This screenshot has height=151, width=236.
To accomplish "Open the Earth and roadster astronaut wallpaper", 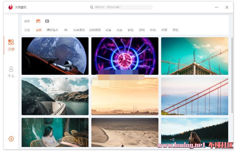I will coord(55,56).
